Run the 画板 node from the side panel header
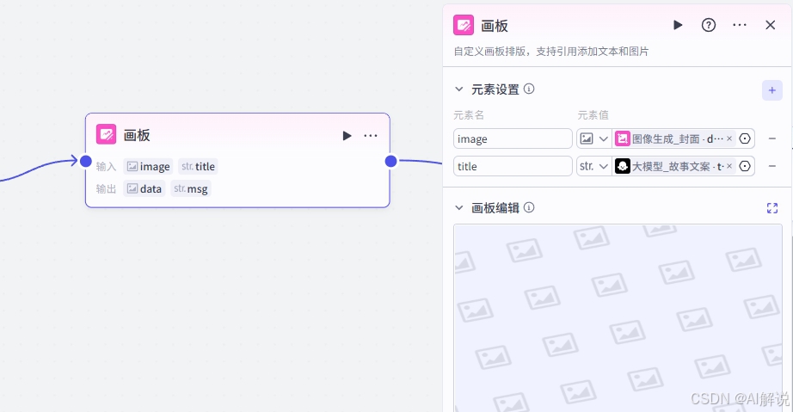This screenshot has height=412, width=793. click(678, 25)
